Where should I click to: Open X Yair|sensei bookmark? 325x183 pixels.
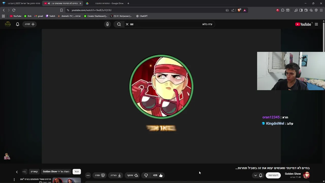click(121, 16)
